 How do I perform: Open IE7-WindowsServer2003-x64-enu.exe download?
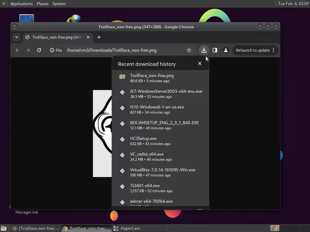click(160, 94)
